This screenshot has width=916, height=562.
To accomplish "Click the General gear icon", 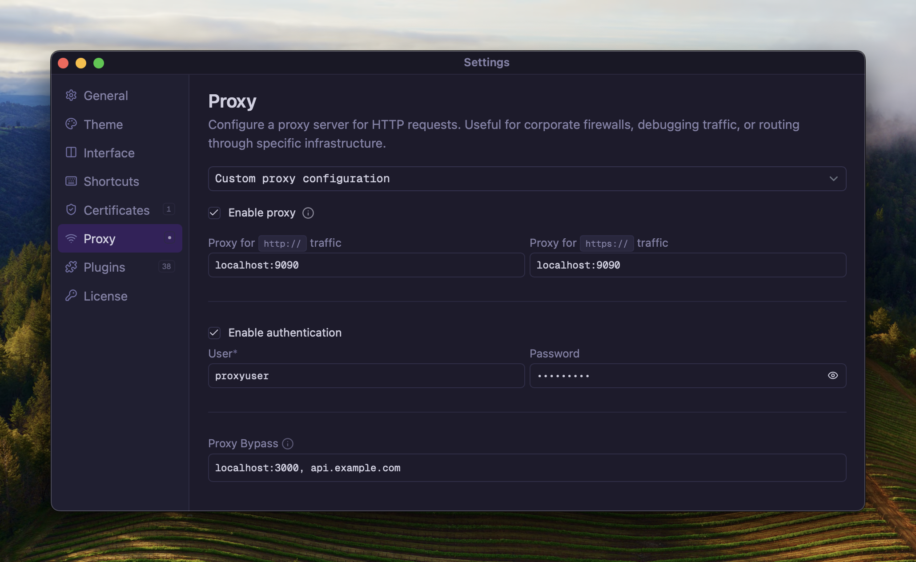I will [71, 96].
